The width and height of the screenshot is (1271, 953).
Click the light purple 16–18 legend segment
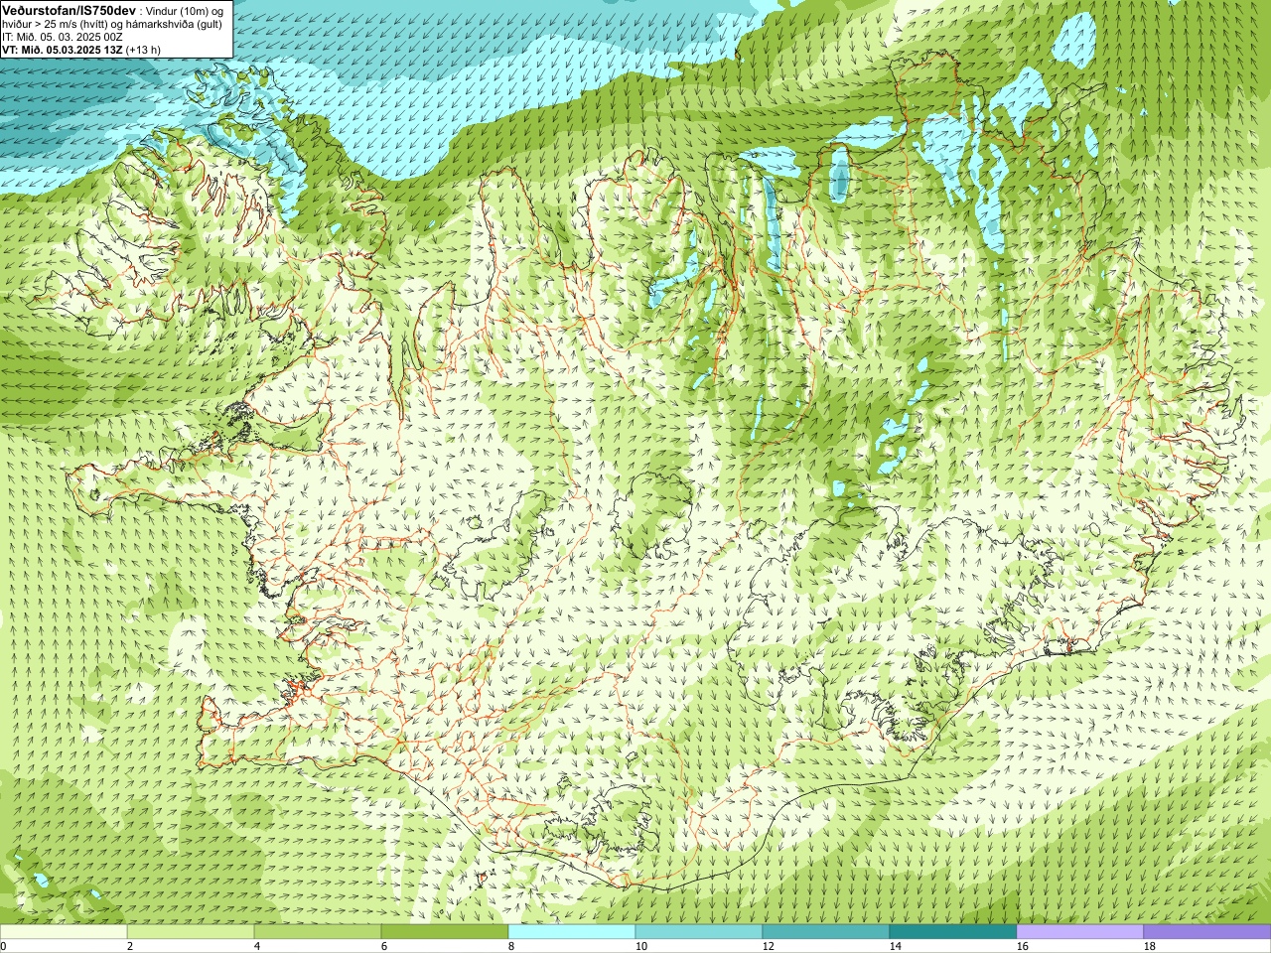click(1080, 932)
